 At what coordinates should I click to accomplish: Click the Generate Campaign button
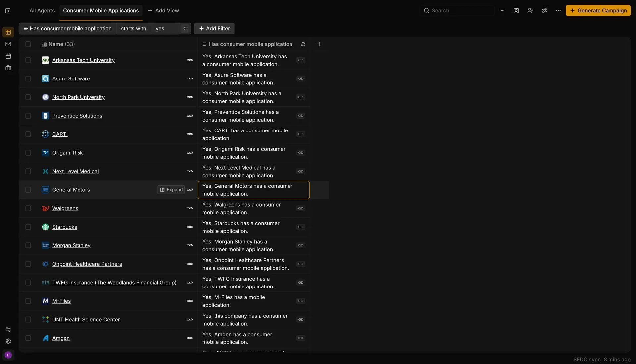tap(598, 11)
